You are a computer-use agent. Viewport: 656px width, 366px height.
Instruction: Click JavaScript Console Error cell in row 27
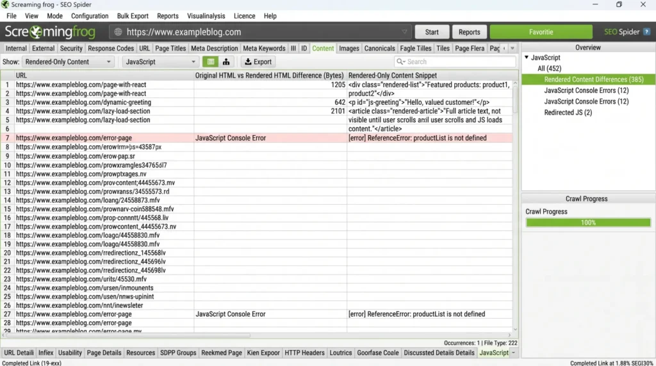click(x=230, y=314)
